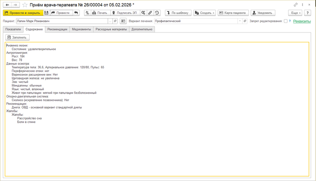Viewport: 316px width, 181px height.
Task: Navigate back with the left arrow button
Action: 7,5
